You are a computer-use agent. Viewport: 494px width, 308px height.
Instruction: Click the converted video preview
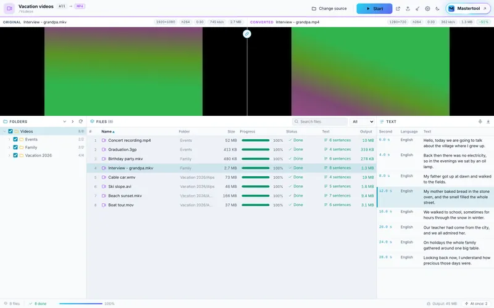(x=371, y=71)
